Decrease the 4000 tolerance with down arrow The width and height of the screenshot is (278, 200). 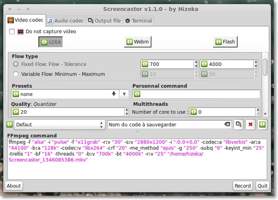[x=255, y=66]
